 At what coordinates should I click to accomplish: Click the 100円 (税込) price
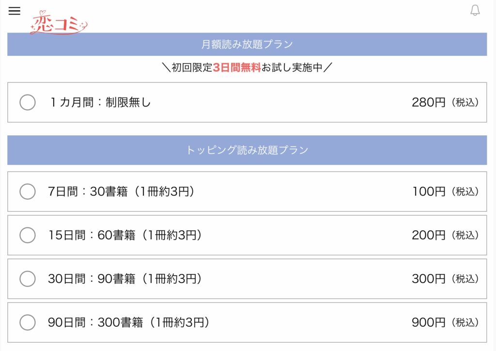[446, 191]
